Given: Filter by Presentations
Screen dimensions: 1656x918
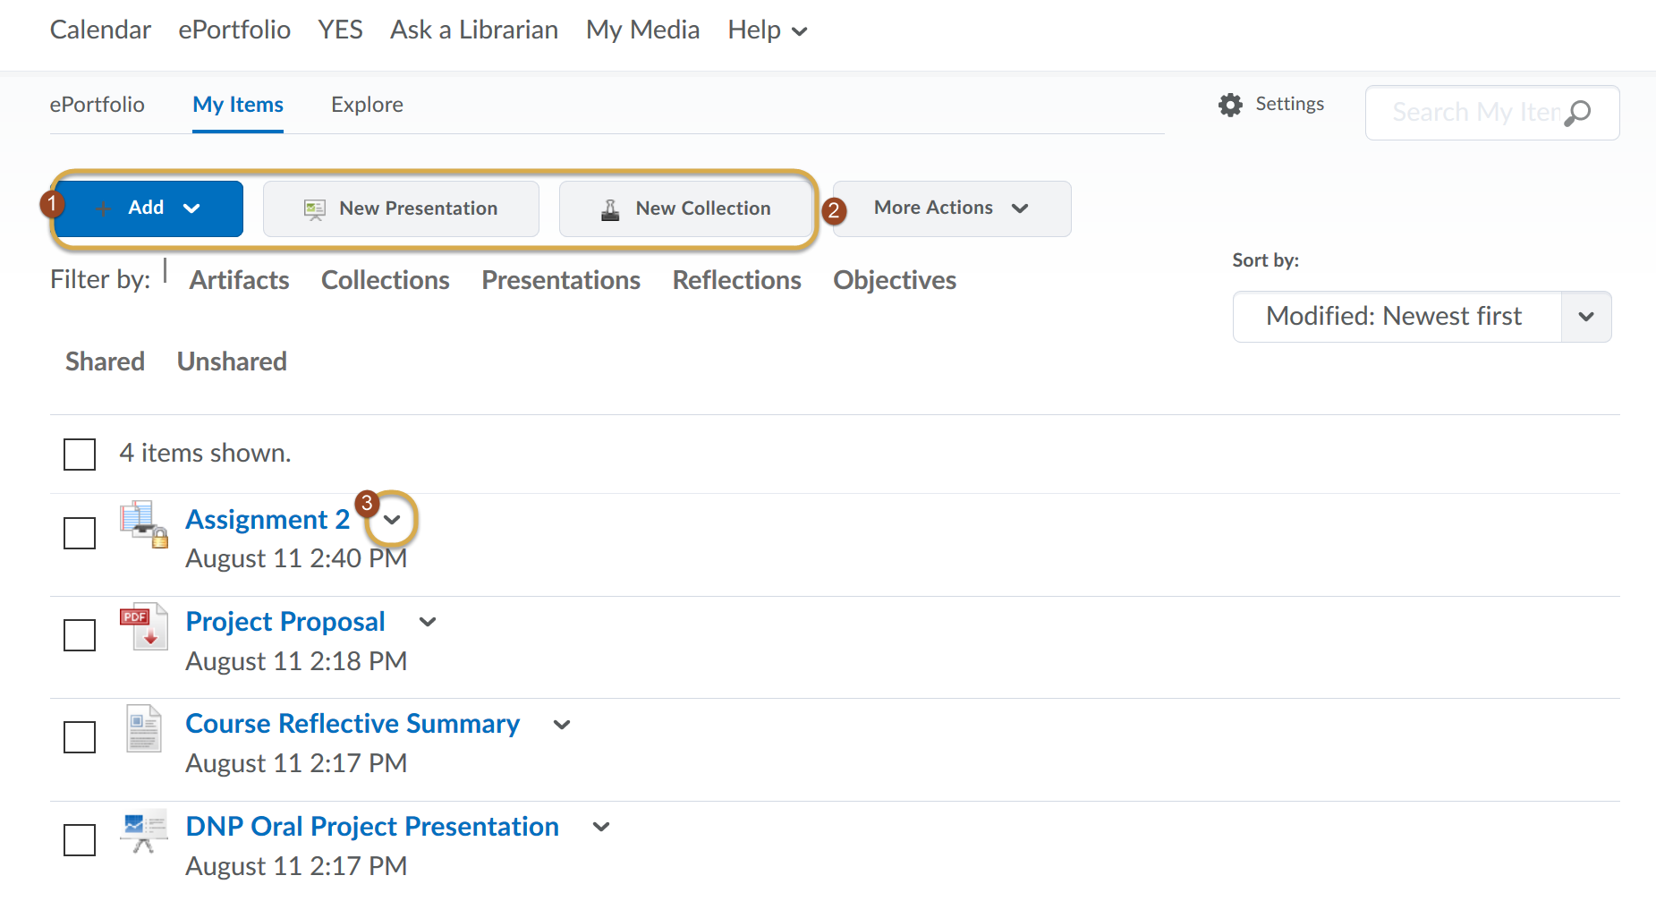Looking at the screenshot, I should click(x=561, y=280).
